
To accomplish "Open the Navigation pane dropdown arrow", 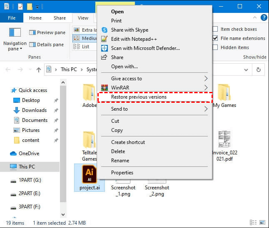I will point(21,49).
